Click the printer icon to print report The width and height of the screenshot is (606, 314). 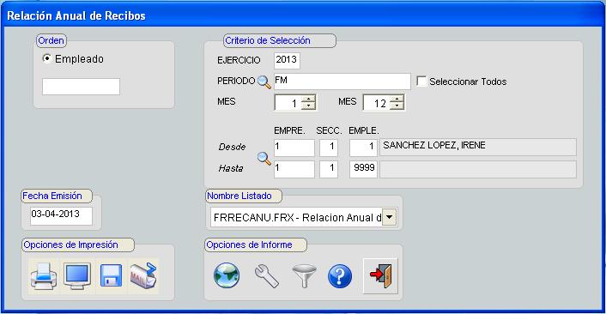coord(44,276)
